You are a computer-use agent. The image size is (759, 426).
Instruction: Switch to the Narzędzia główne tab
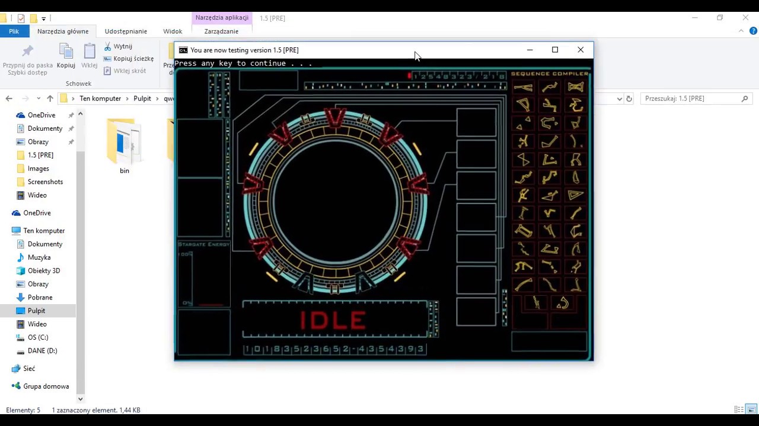63,31
